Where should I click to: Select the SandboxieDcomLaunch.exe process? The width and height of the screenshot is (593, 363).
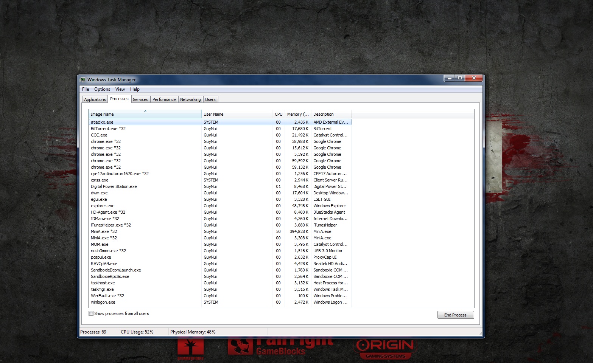tap(220, 270)
